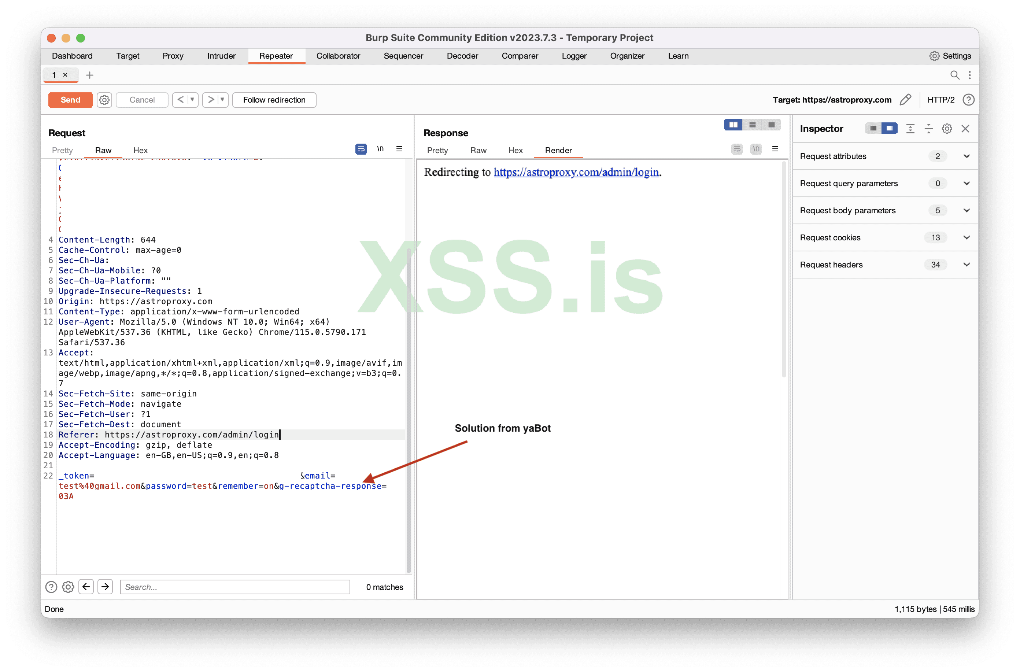Click the orange Send button

[70, 100]
